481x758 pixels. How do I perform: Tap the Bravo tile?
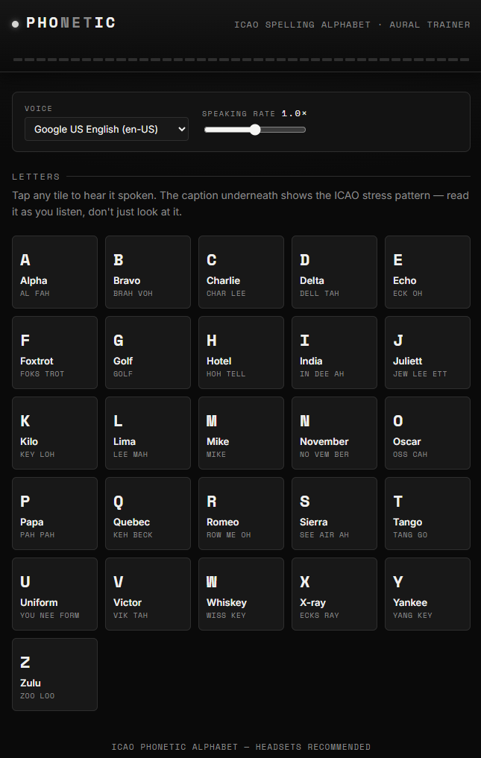click(x=148, y=272)
